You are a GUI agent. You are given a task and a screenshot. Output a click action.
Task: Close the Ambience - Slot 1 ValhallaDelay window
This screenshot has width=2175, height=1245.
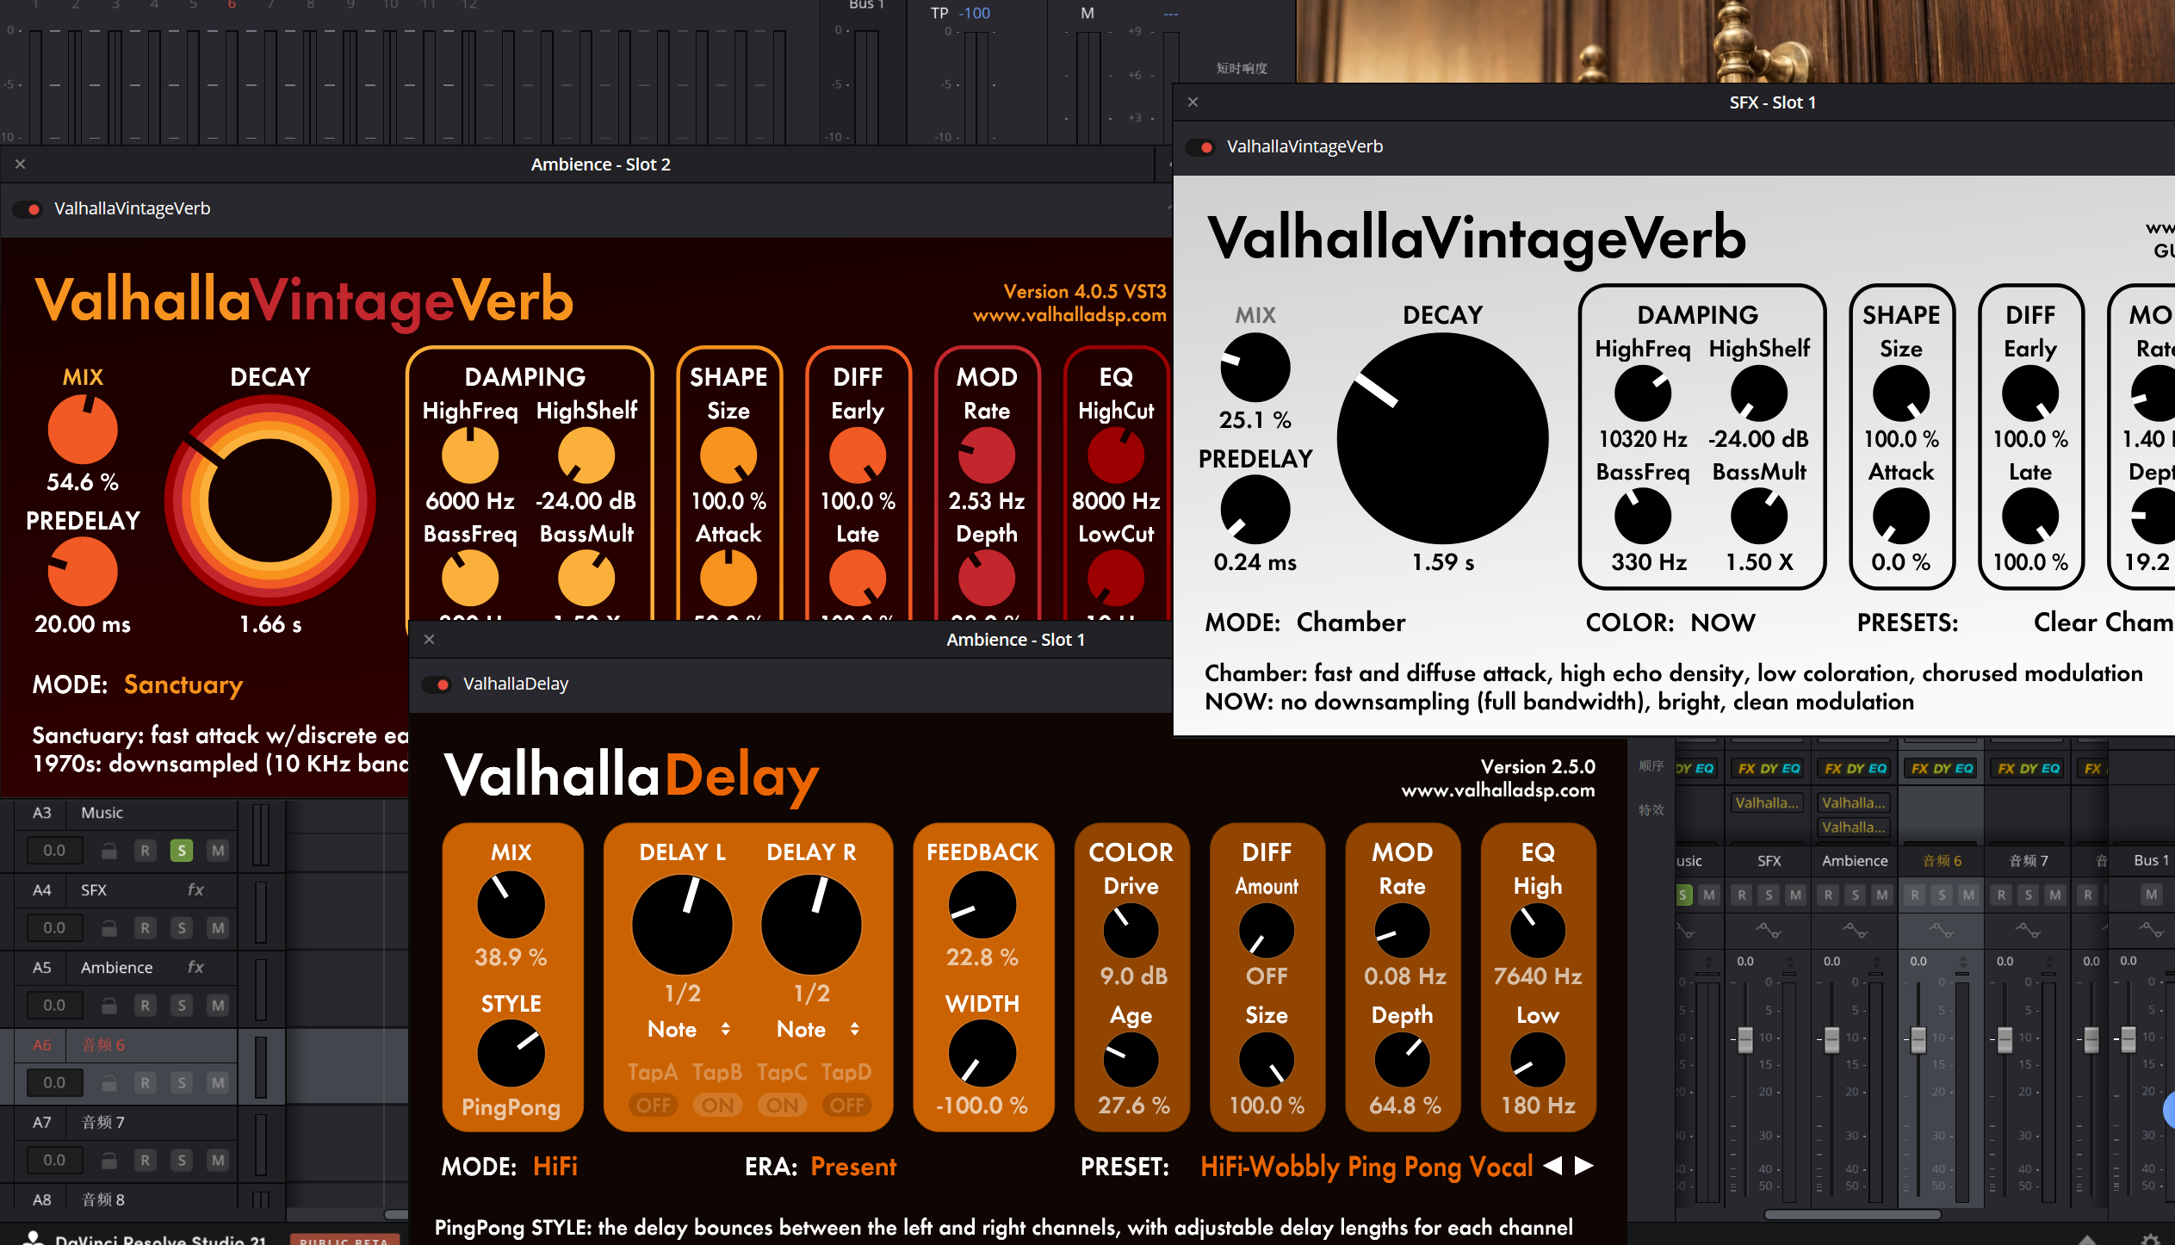429,639
